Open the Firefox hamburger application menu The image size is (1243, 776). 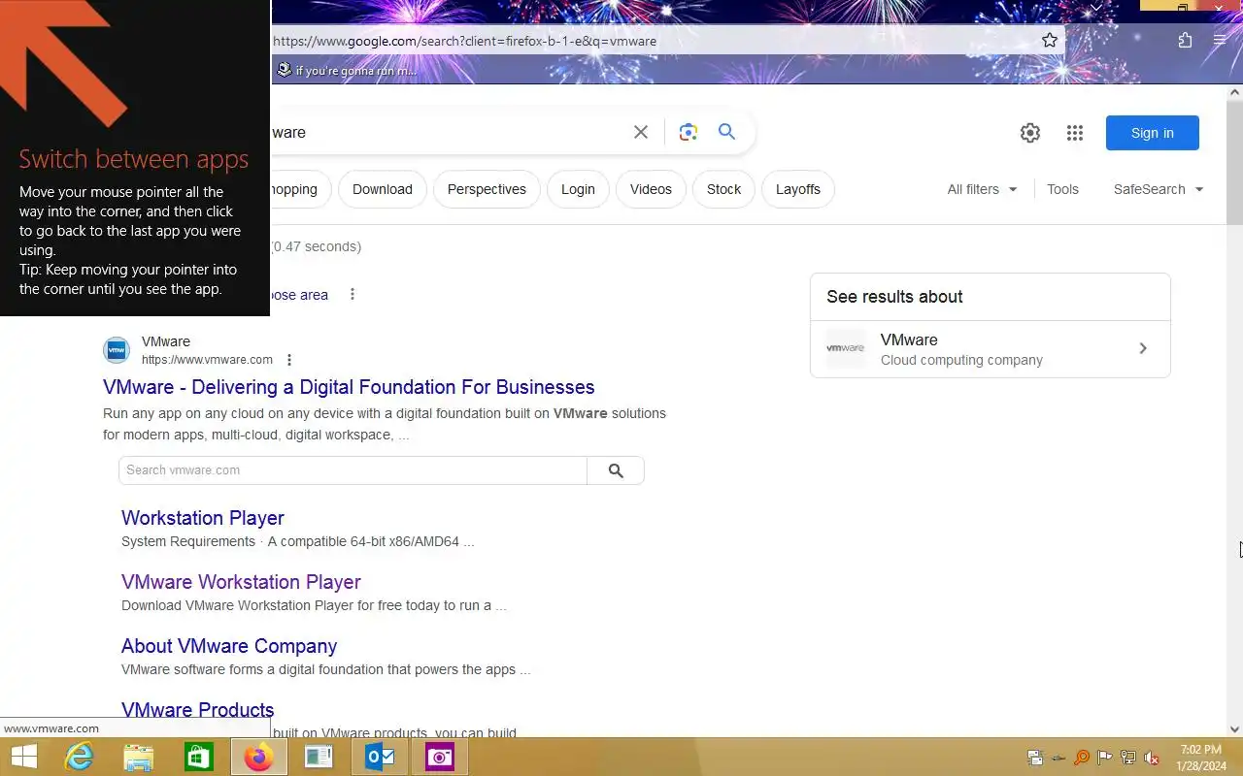click(1220, 41)
